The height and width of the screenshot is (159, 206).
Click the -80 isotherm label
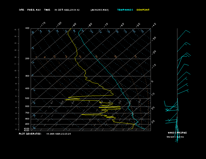point(90,25)
